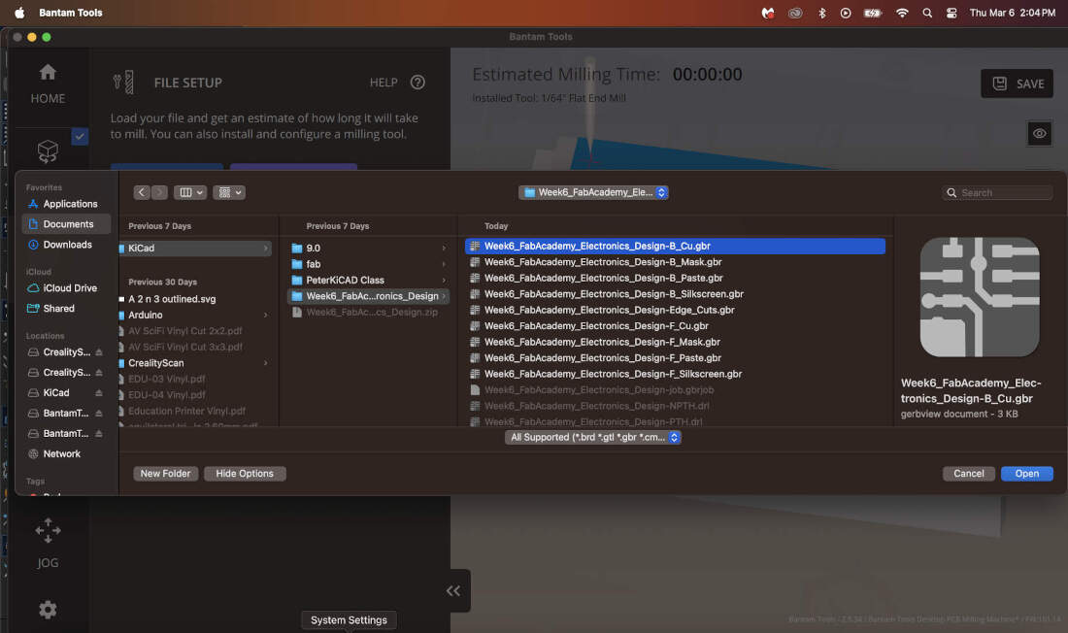Image resolution: width=1068 pixels, height=633 pixels.
Task: Click the gerber file icon beside F_Cu.gbr
Action: tap(475, 326)
